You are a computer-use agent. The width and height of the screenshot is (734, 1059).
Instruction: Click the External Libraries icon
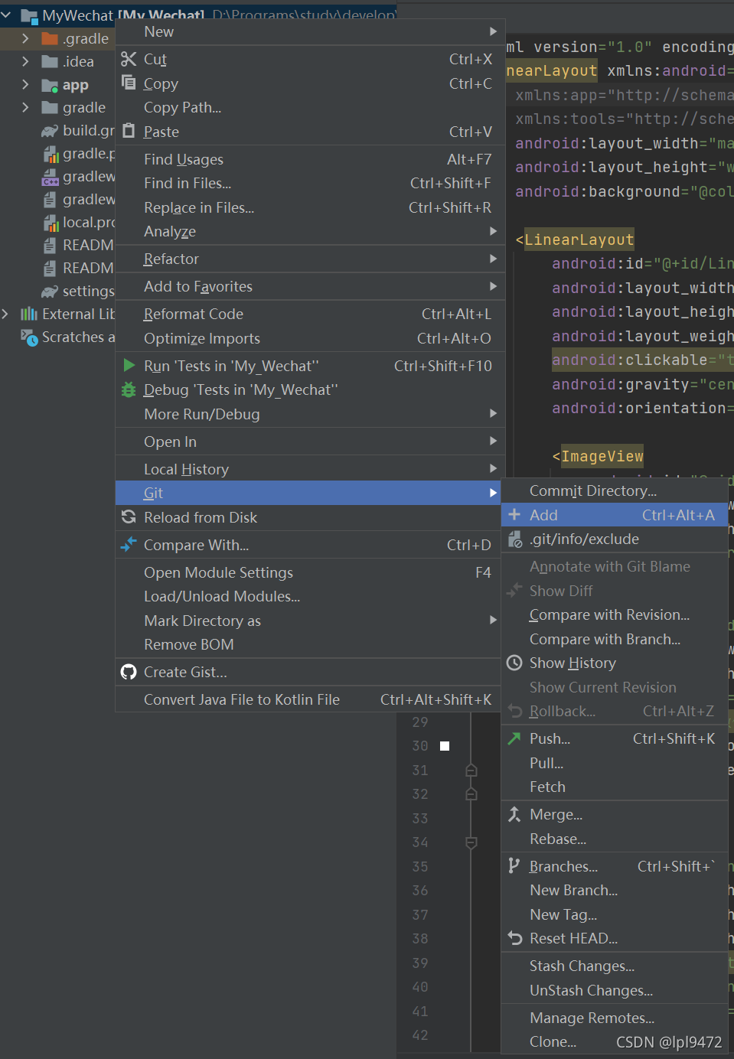29,314
